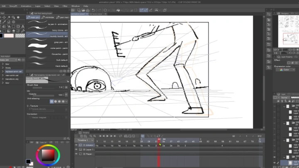The height and width of the screenshot is (168, 299).
Task: Open the Timeline 1 dropdown
Action: (85, 140)
